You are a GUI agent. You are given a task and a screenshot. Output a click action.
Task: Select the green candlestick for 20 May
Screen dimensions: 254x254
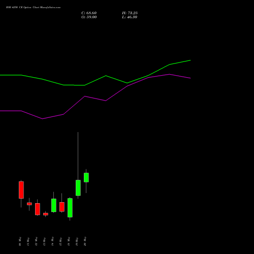point(86,177)
